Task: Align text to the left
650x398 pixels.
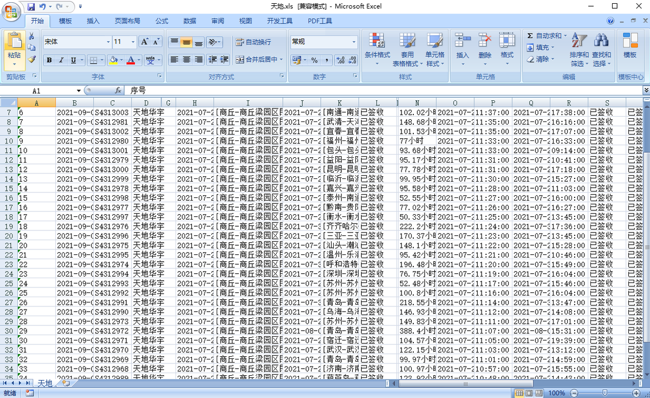Action: [174, 60]
